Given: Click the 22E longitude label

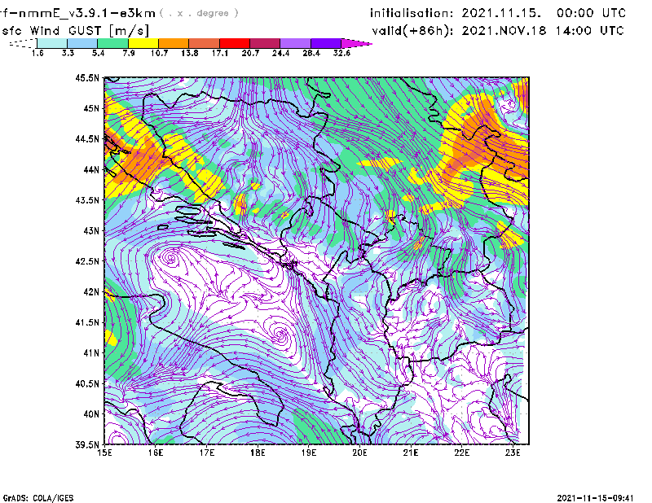Looking at the screenshot, I should tap(461, 453).
